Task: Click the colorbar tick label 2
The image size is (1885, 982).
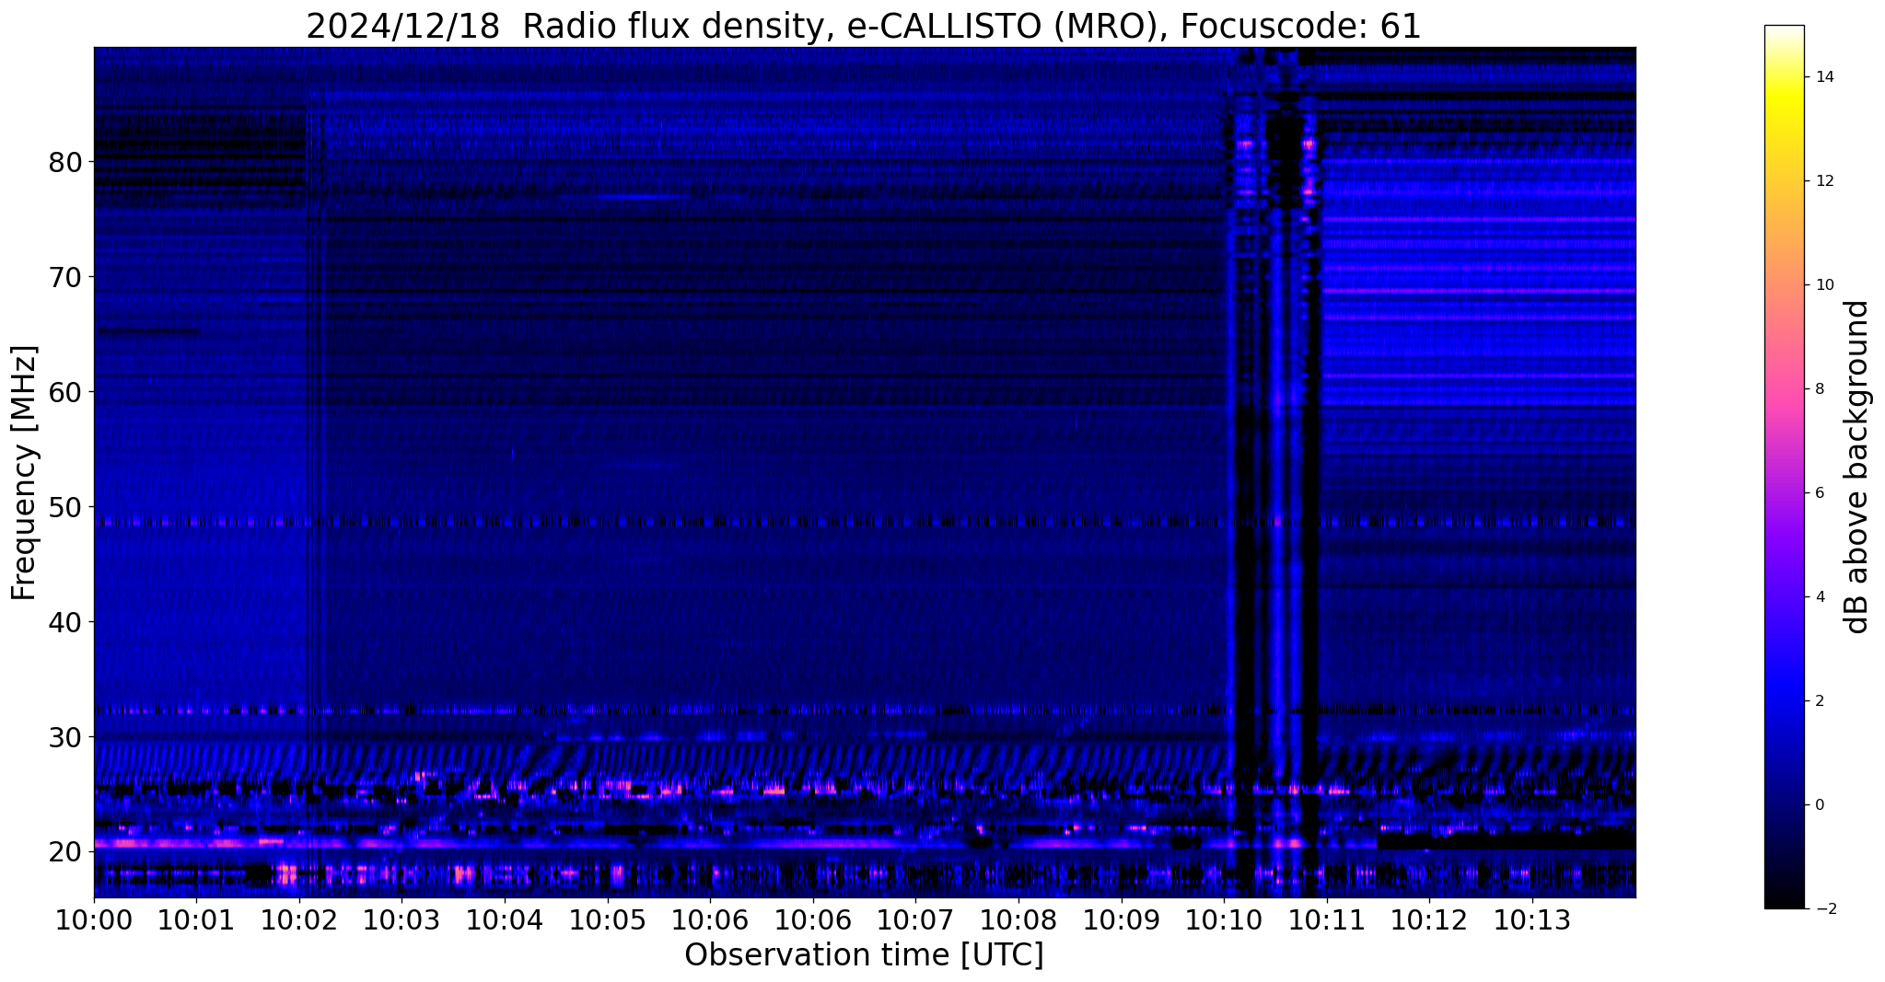Action: pyautogui.click(x=1819, y=701)
